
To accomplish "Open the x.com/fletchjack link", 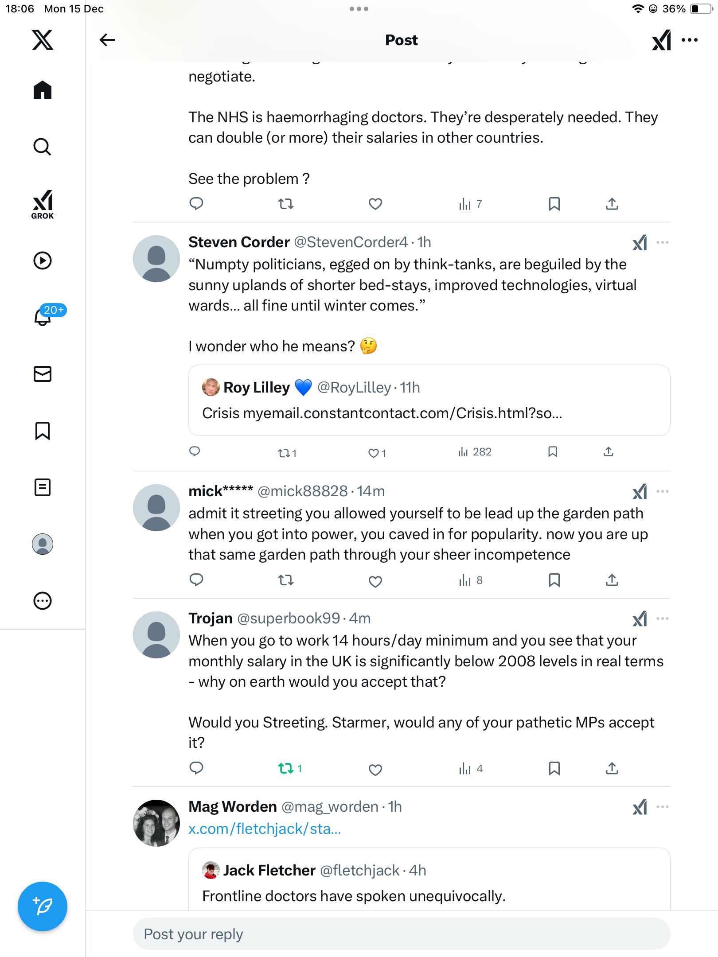I will coord(265,829).
